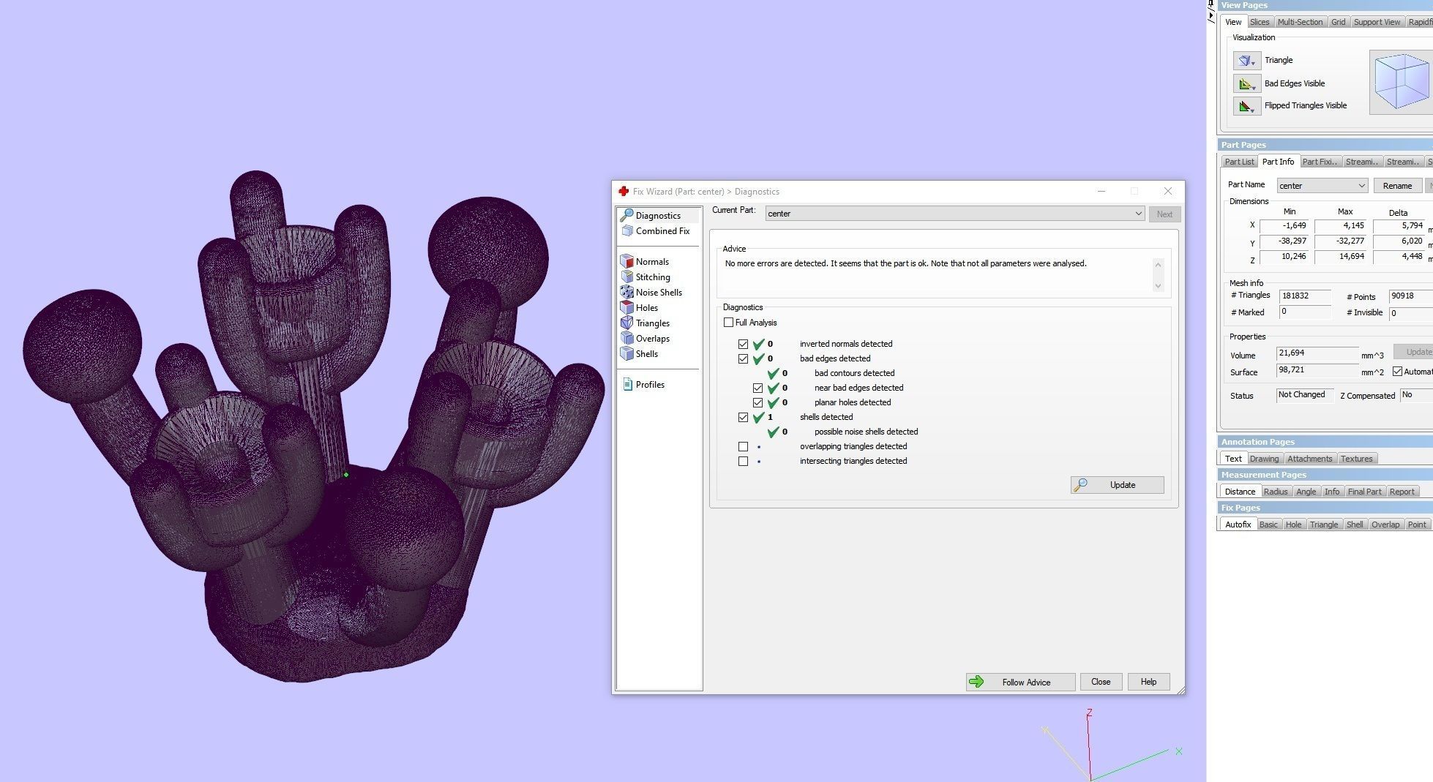This screenshot has width=1433, height=782.
Task: Open the Drawing annotation tab
Action: click(1264, 459)
